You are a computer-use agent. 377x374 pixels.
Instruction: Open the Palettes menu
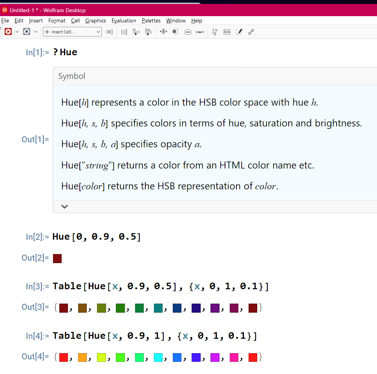(151, 21)
